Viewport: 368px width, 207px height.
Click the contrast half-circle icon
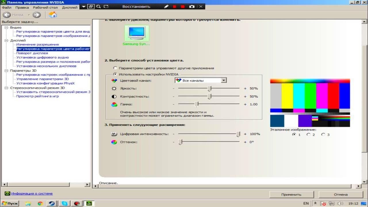(x=114, y=97)
